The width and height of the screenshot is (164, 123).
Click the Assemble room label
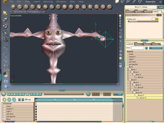pos(150,2)
